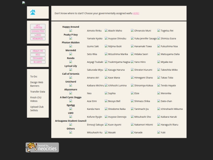
Task: Click the image icon beside Hanamaki Towa
Action: click(132, 46)
